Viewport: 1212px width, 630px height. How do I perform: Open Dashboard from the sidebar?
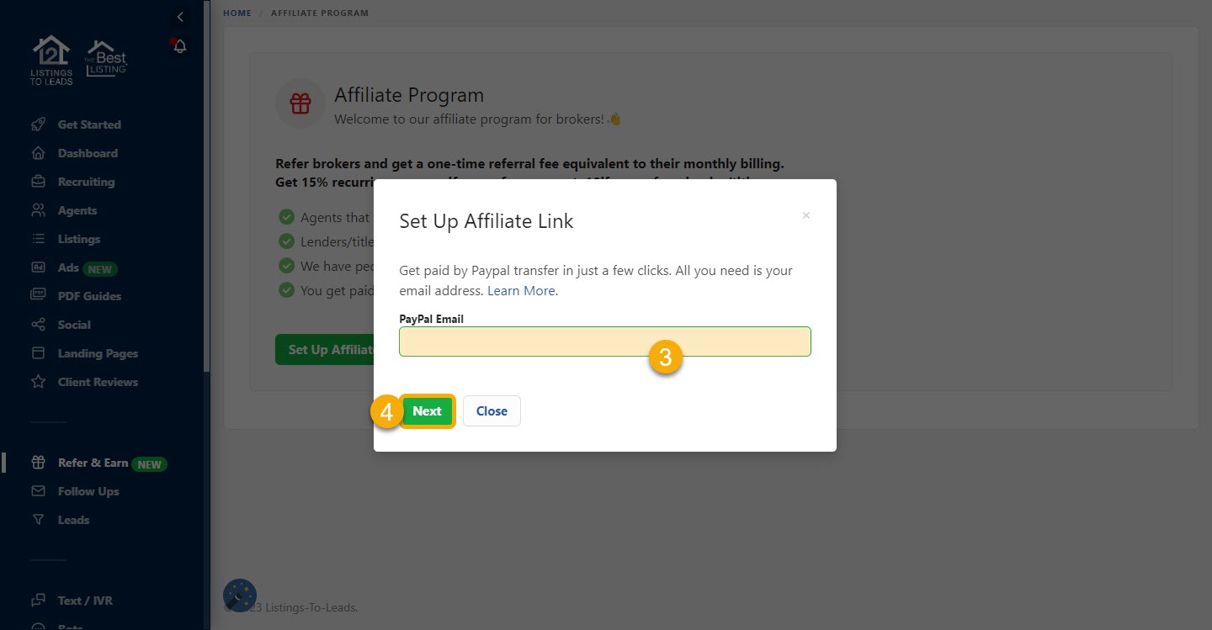[88, 153]
